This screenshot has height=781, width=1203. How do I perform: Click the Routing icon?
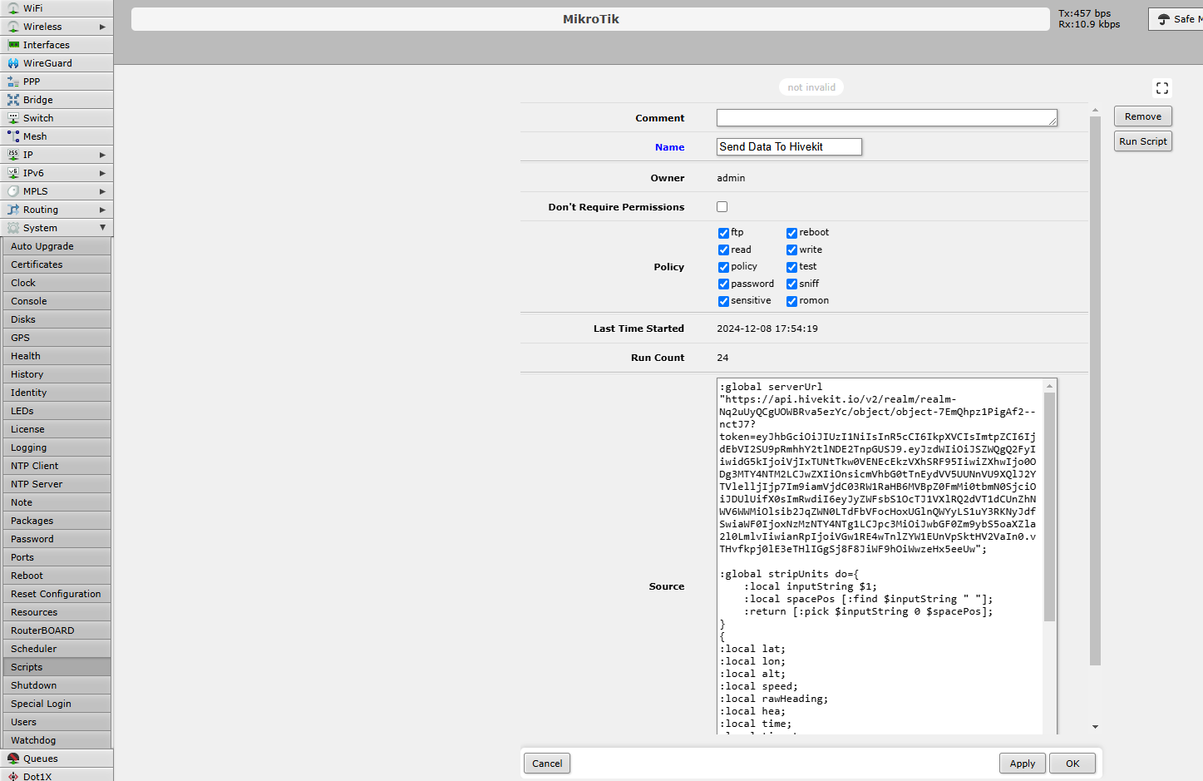pyautogui.click(x=13, y=210)
